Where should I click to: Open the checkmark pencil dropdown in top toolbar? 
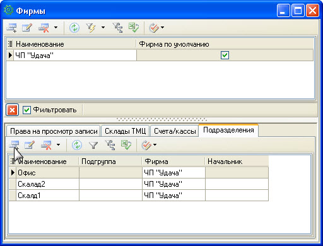[162, 27]
